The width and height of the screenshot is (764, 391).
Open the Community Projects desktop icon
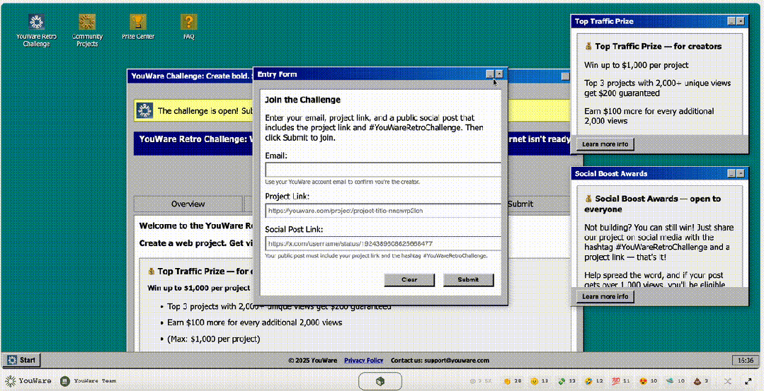[87, 23]
